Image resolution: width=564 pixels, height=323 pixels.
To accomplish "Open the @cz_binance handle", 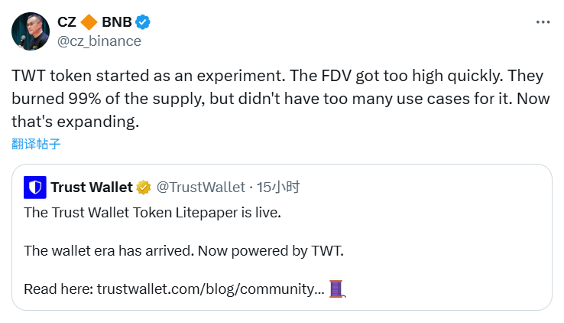I will (x=99, y=41).
